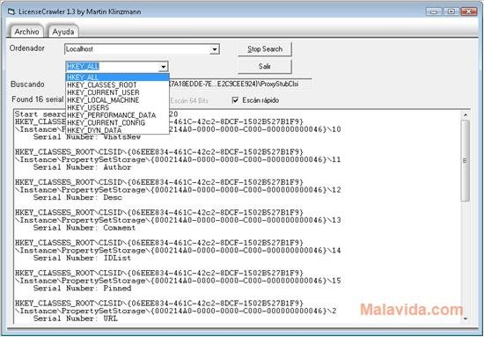Screen dimensions: 484x337
Task: Collapse the HKEY_ALL registry dropdown arrow
Action: click(x=163, y=67)
